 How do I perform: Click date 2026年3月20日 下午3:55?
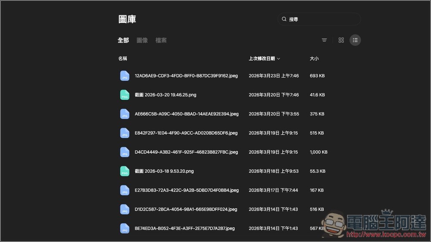click(x=274, y=114)
